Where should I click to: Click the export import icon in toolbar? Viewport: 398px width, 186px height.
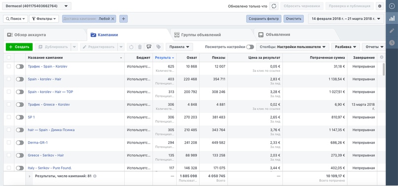pyautogui.click(x=149, y=47)
